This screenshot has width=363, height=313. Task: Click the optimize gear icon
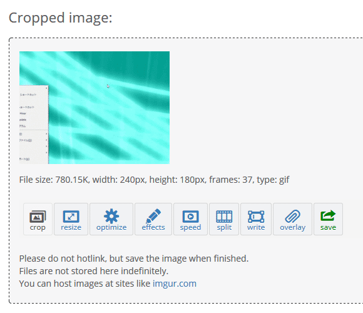click(111, 216)
